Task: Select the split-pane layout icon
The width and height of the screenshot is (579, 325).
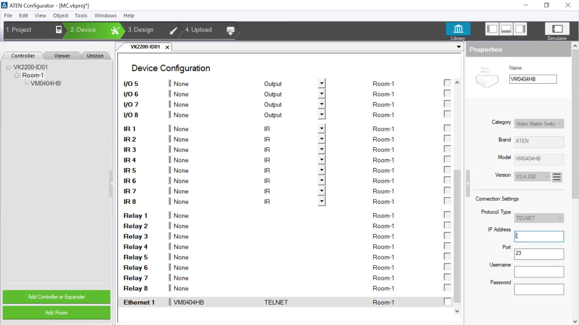Action: [x=506, y=29]
